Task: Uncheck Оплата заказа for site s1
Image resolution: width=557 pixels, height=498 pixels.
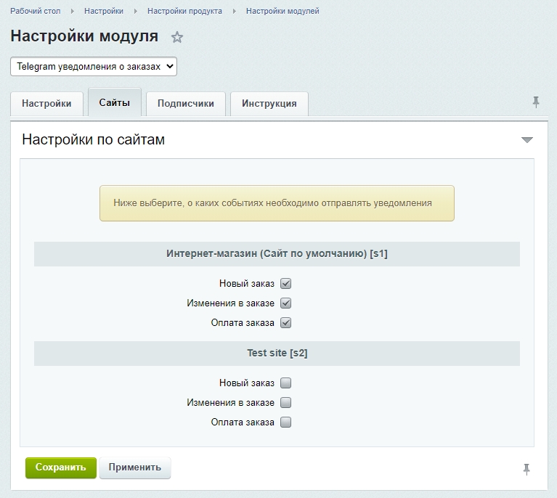Action: (x=286, y=322)
